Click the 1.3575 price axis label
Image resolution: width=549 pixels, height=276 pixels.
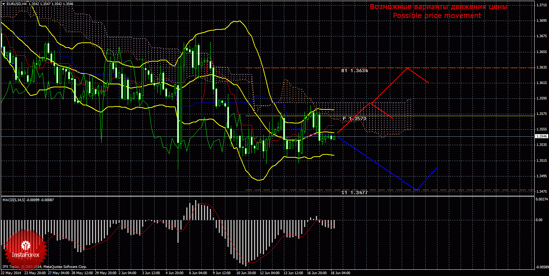(541, 114)
